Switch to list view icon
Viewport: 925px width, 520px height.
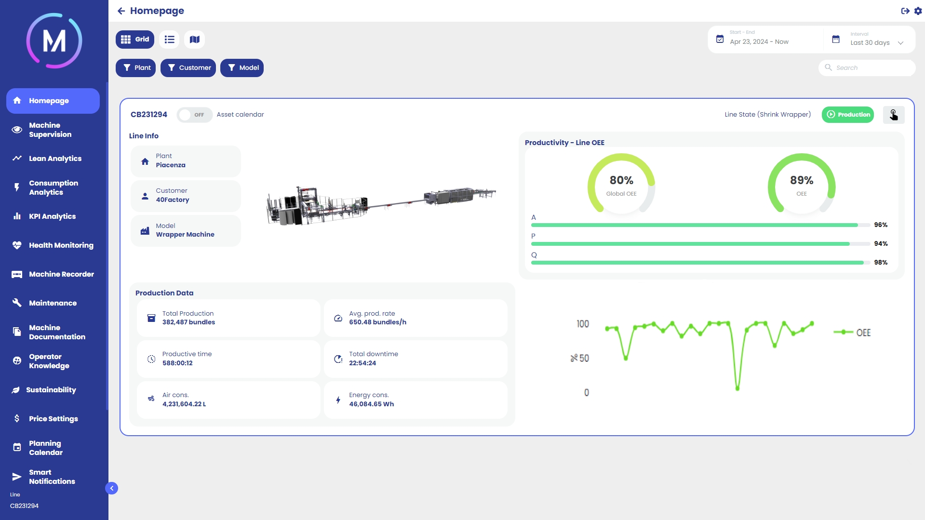[x=169, y=40]
